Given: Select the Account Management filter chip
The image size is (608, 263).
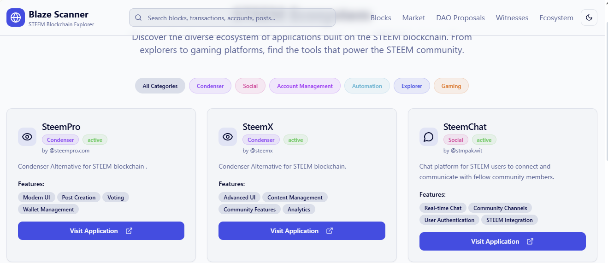Looking at the screenshot, I should 305,86.
